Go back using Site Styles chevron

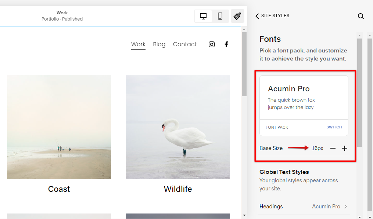coord(257,16)
